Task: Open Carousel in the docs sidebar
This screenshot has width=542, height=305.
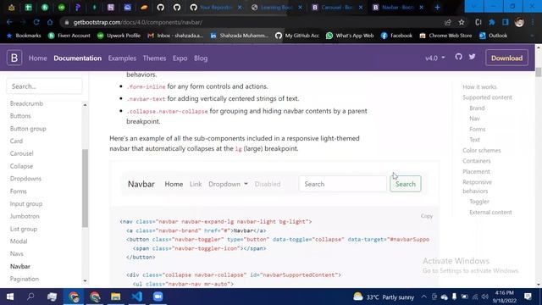Action: (21, 153)
